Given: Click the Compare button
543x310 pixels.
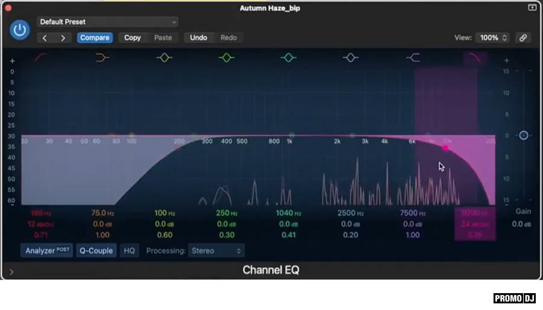Looking at the screenshot, I should (x=95, y=37).
